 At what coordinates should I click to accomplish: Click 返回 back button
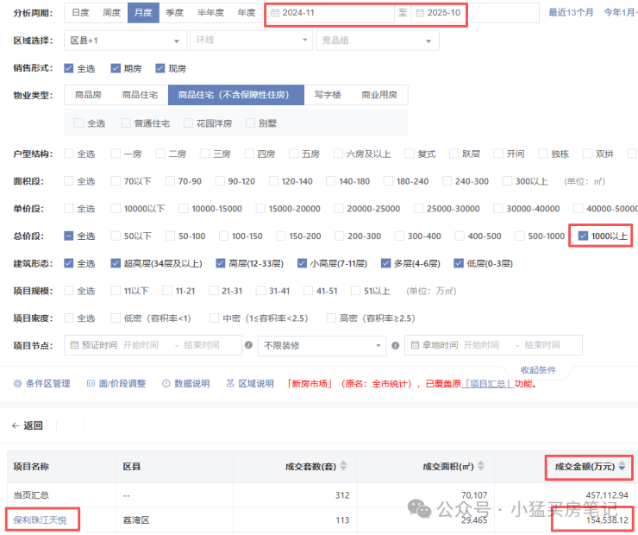tap(28, 426)
